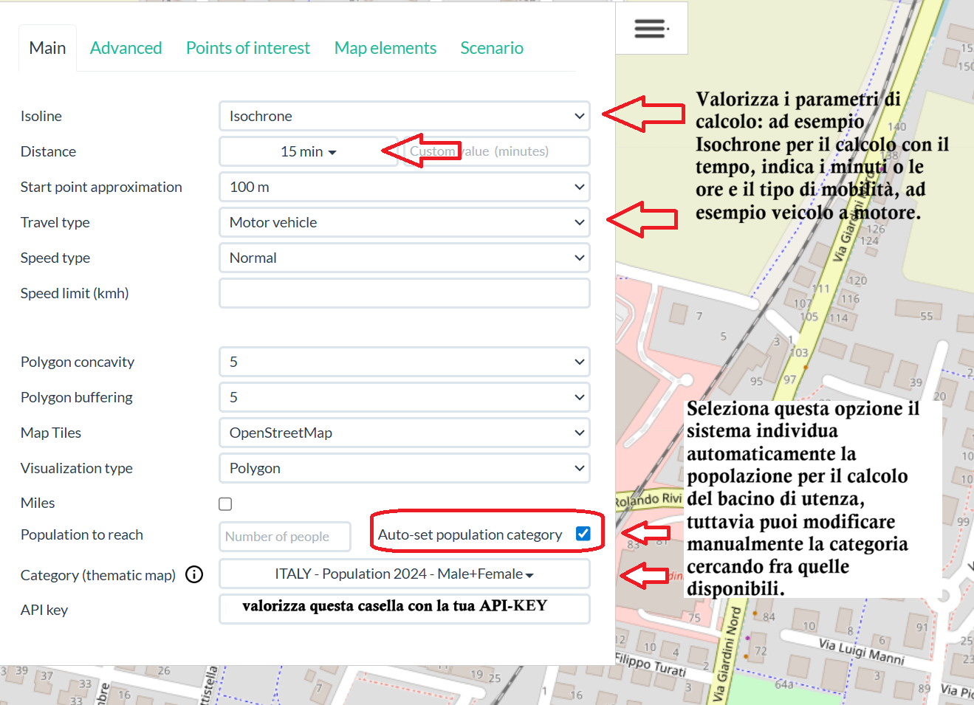Image resolution: width=974 pixels, height=705 pixels.
Task: Click the Speed limit (kmh) input field
Action: tap(404, 293)
